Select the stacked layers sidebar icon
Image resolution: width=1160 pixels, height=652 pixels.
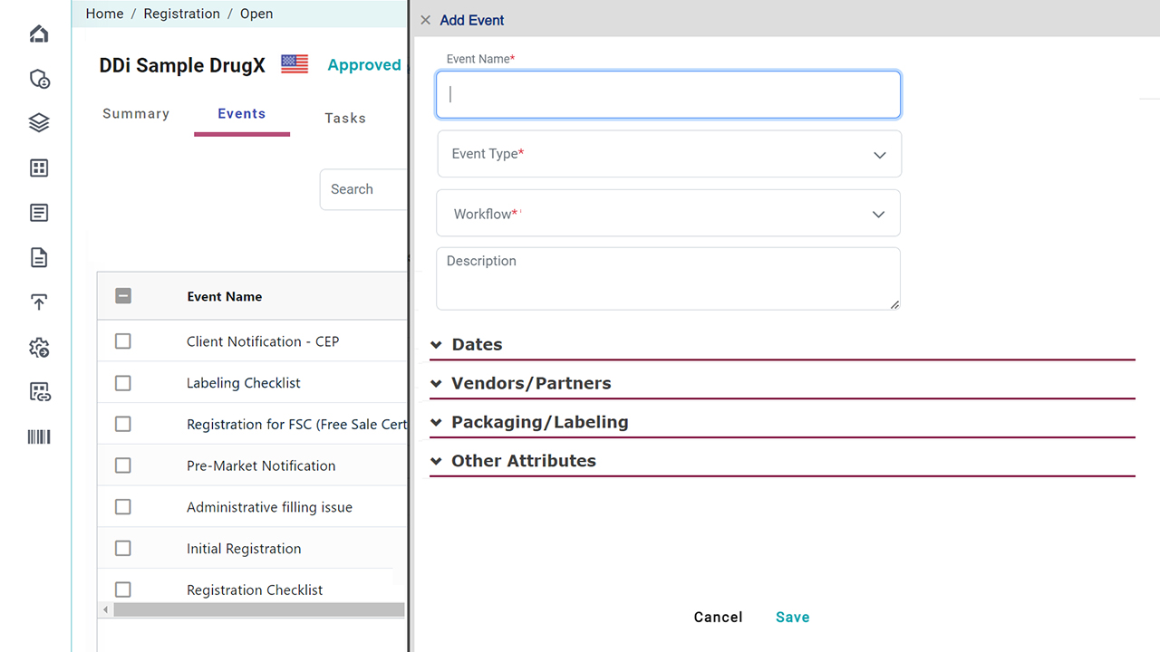click(39, 123)
